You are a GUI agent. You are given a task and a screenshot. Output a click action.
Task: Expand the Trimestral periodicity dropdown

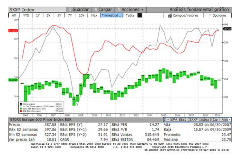[111, 15]
